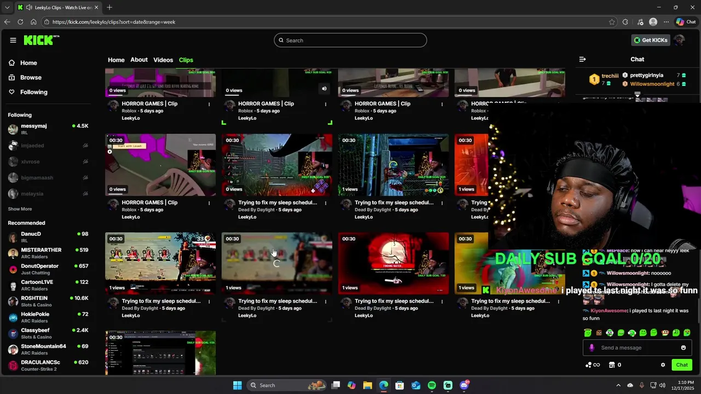Open Spotify from the taskbar
701x394 pixels.
432,385
